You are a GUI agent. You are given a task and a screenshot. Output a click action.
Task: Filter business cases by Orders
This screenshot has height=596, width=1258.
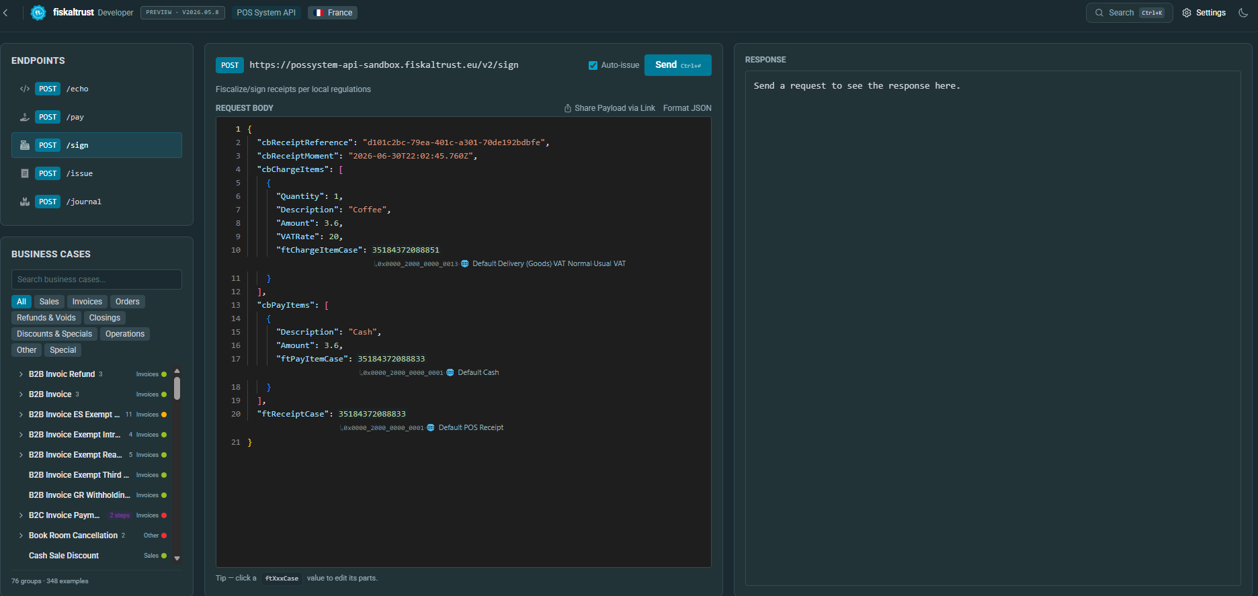[x=128, y=302]
